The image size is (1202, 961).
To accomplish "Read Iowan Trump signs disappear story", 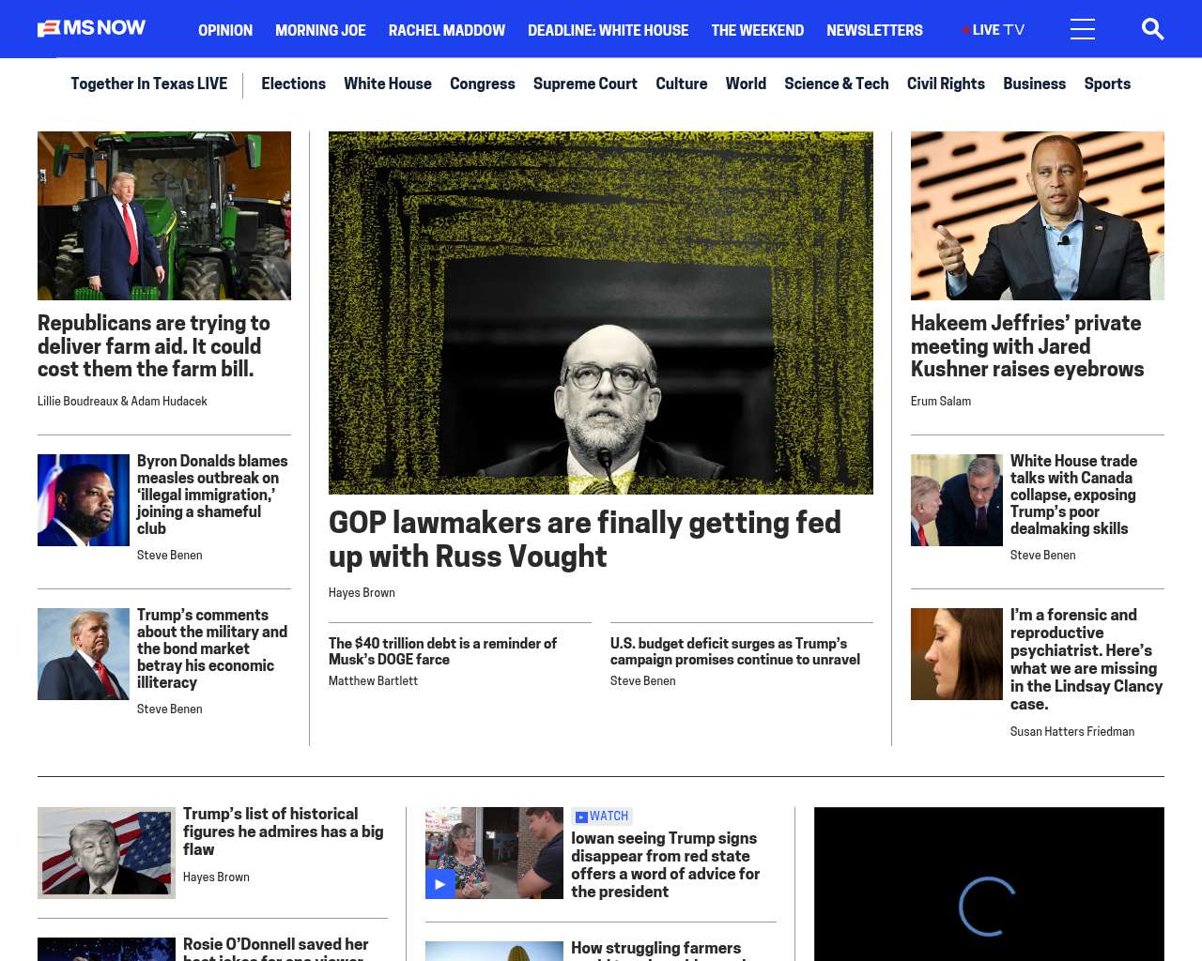I will [666, 865].
